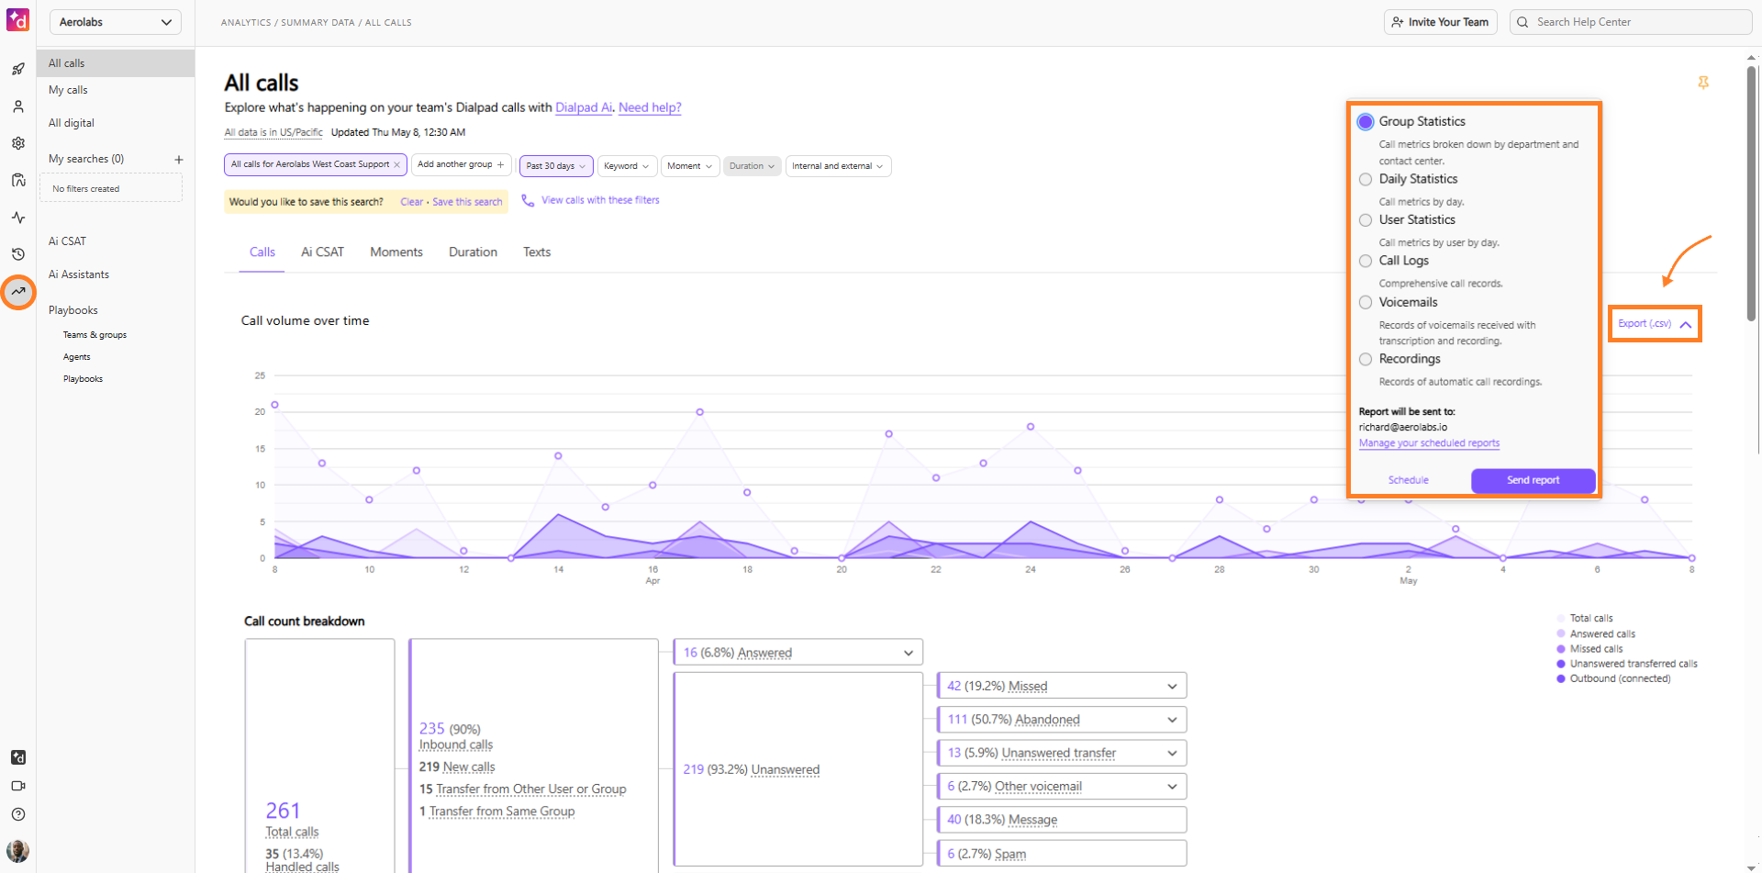The width and height of the screenshot is (1762, 873).
Task: Click the Dialpad logo icon
Action: (x=17, y=19)
